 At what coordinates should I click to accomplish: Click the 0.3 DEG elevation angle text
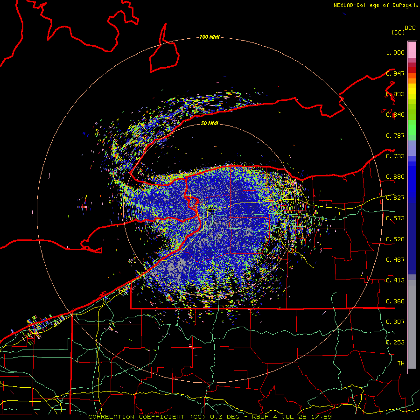pyautogui.click(x=225, y=417)
